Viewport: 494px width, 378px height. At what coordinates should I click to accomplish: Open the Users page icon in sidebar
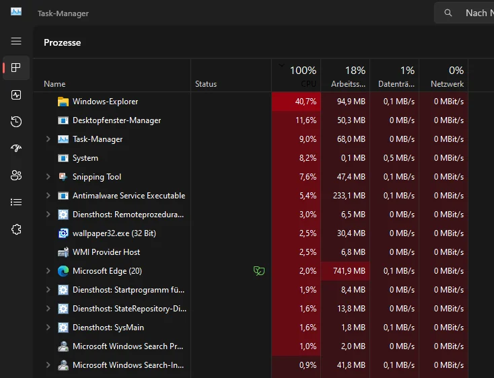tap(16, 176)
